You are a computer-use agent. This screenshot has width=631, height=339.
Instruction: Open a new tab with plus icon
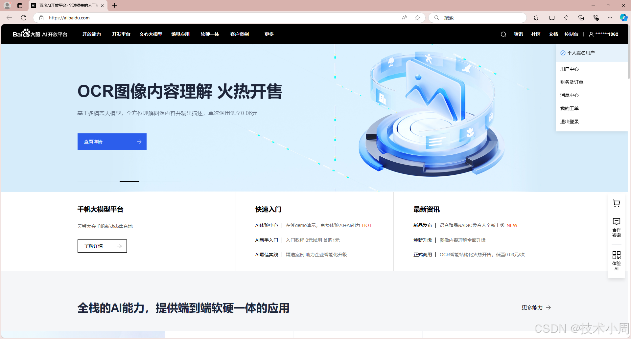point(114,6)
